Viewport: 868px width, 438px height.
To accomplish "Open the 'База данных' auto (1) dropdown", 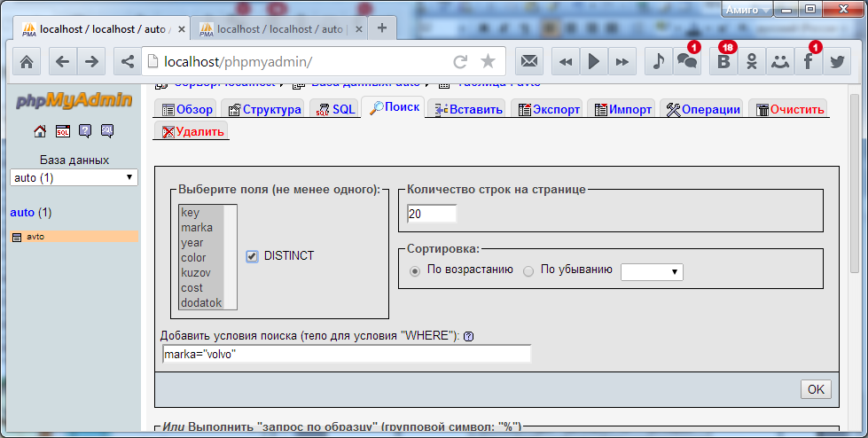I will [74, 177].
